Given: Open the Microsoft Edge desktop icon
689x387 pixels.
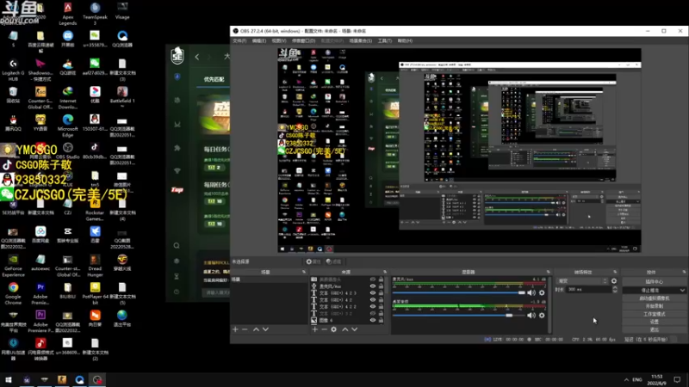Looking at the screenshot, I should pos(68,126).
